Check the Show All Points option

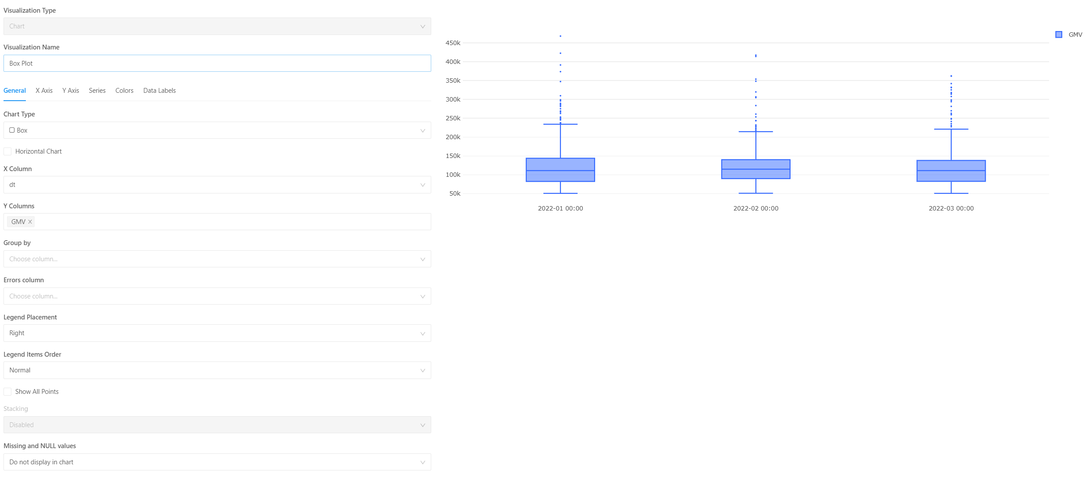[7, 392]
